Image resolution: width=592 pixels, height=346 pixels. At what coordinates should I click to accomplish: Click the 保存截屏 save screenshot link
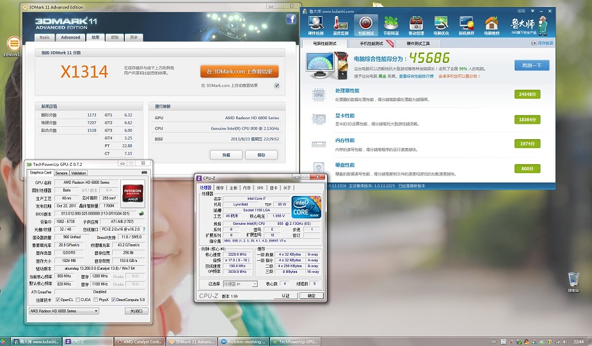[543, 43]
